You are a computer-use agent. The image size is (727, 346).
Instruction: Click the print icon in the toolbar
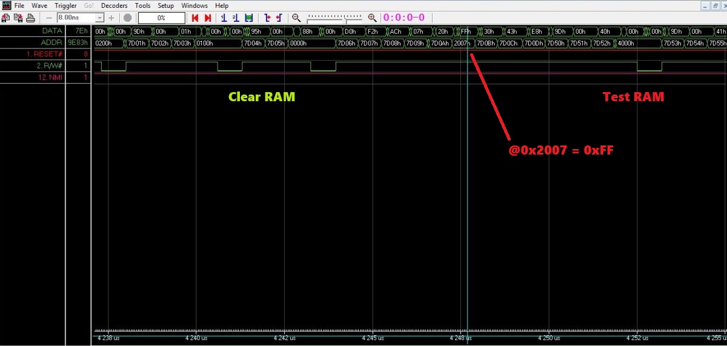[x=28, y=18]
